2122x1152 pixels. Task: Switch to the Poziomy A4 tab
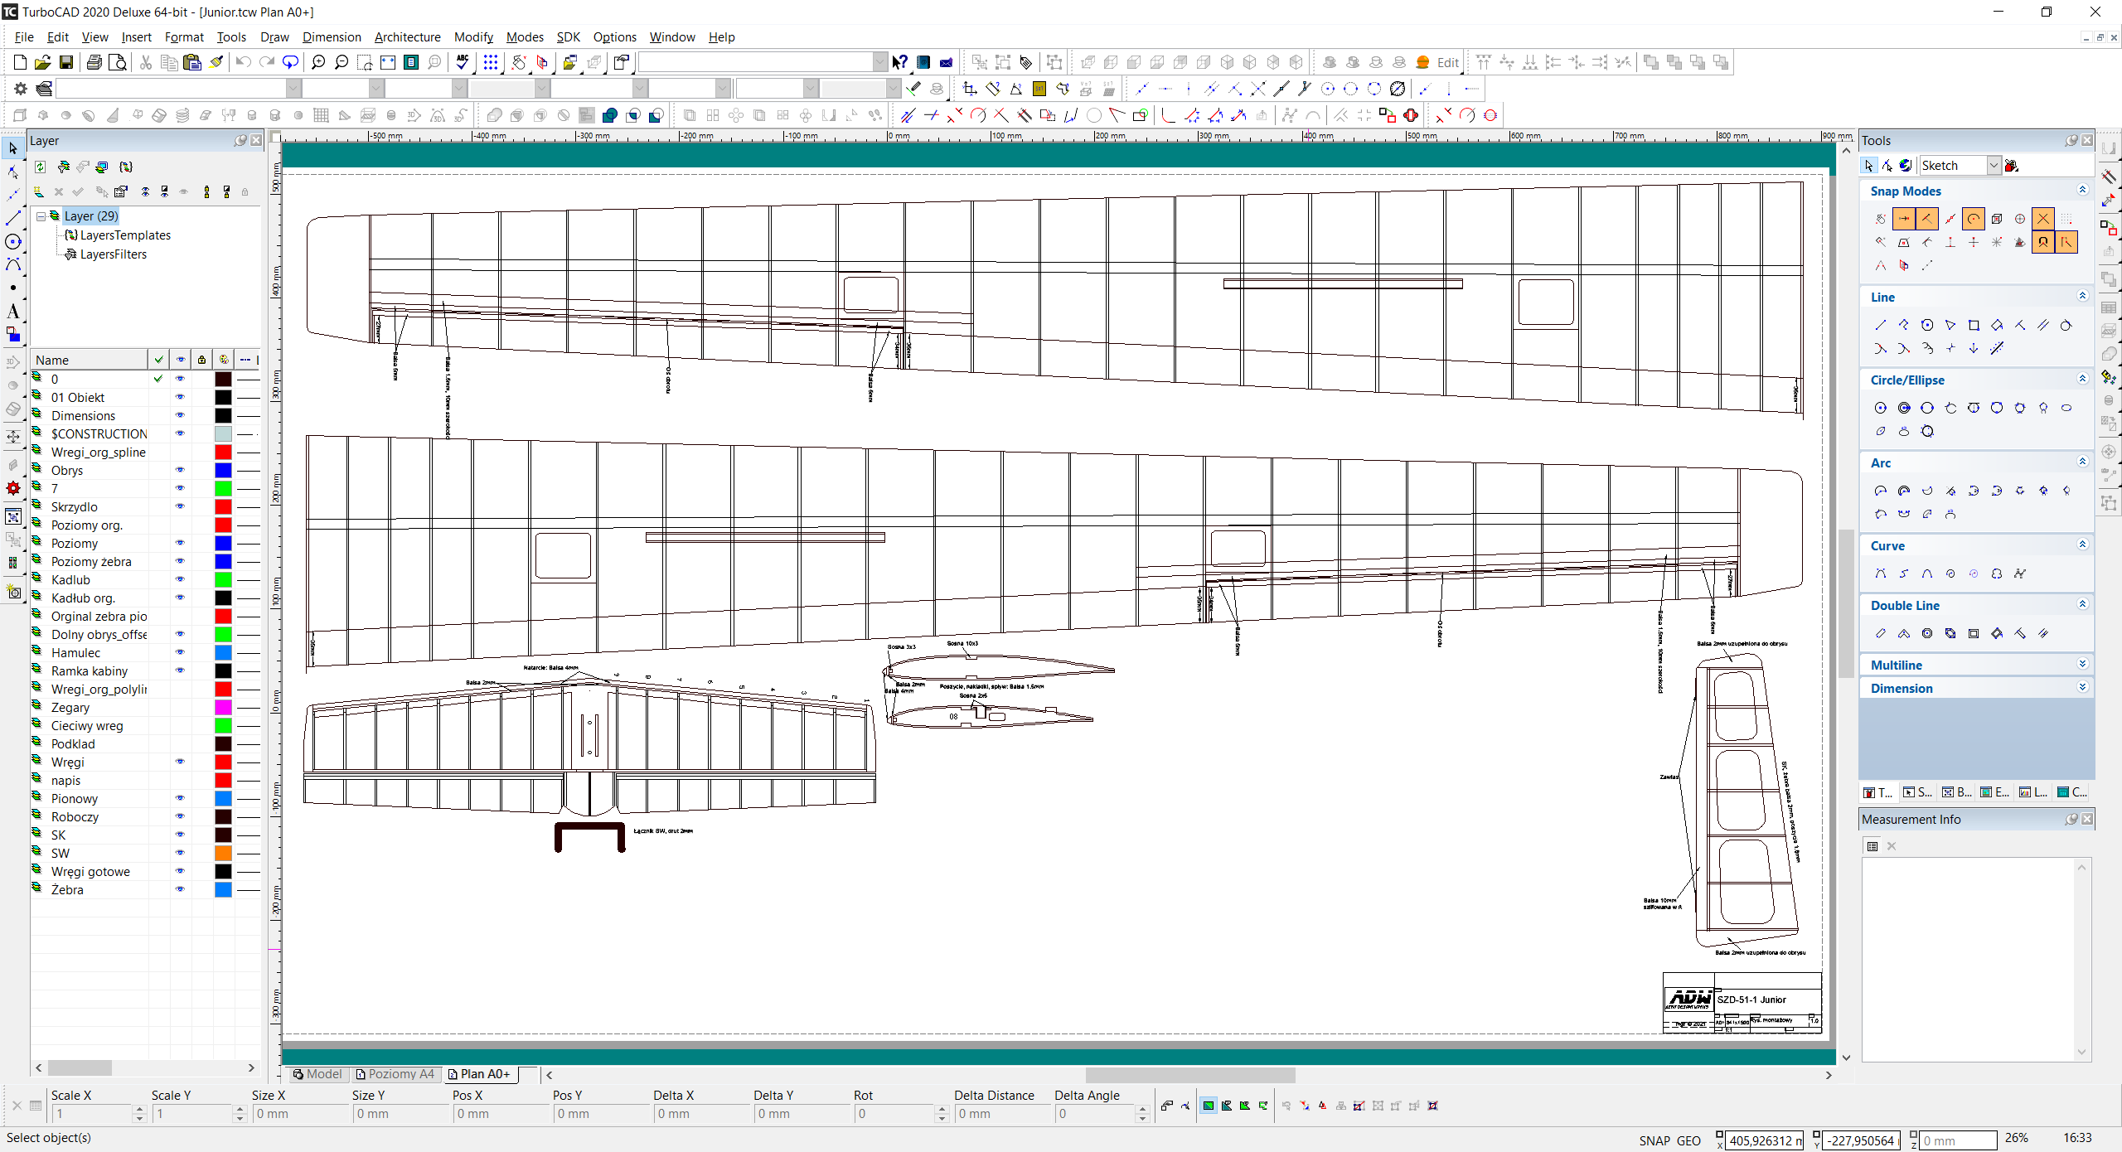(x=396, y=1074)
